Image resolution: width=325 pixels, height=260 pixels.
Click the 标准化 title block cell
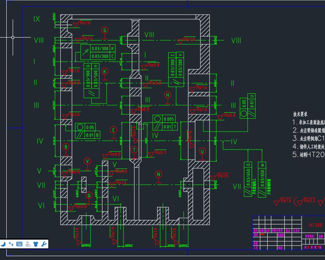point(280,235)
